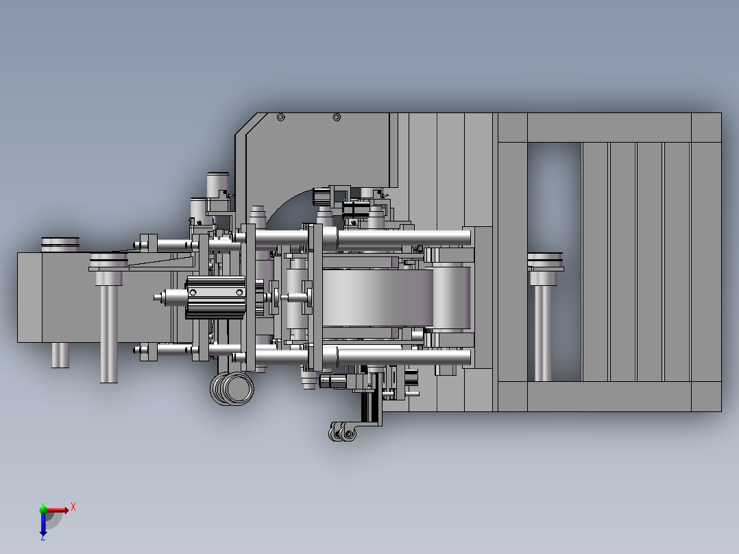Select the vertical post inside the right frame opening

click(544, 333)
